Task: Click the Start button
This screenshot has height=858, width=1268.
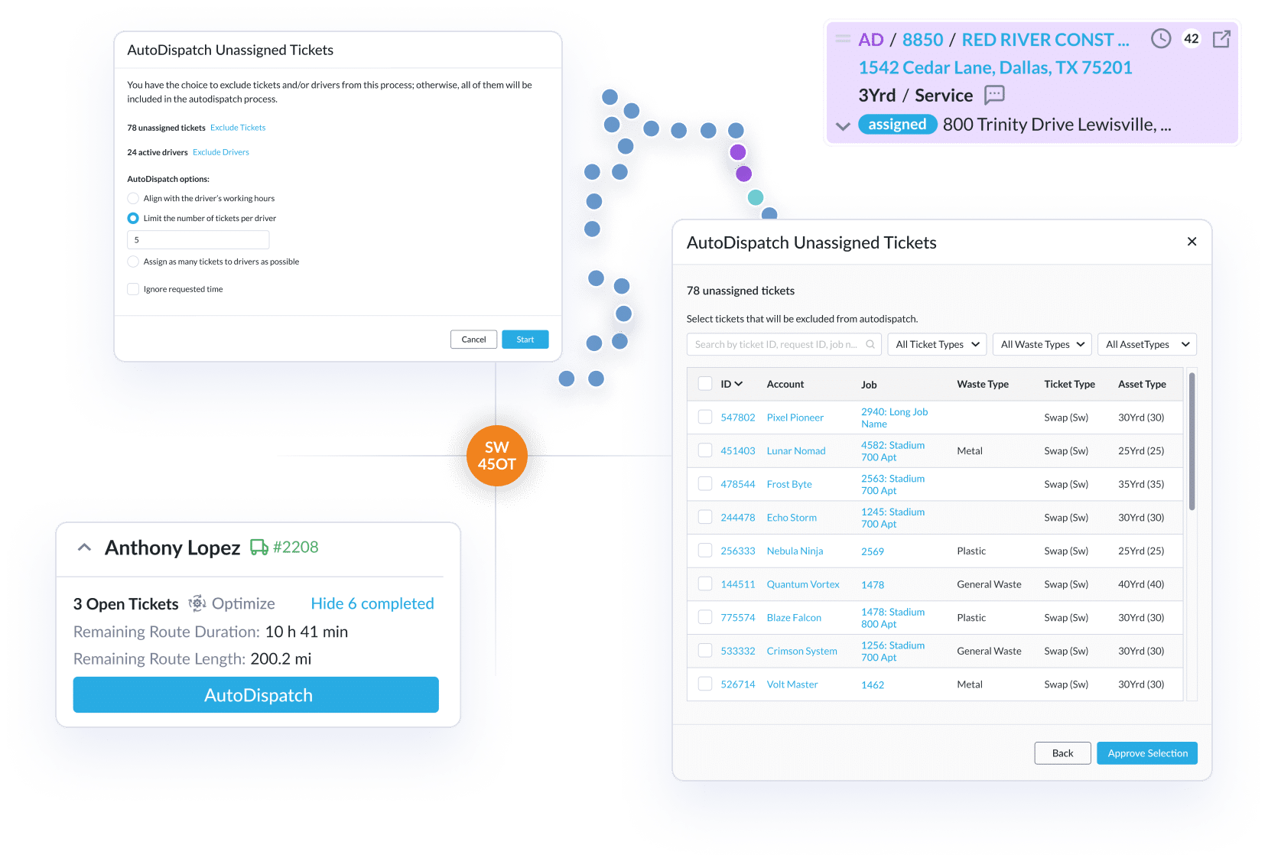Action: (x=525, y=340)
